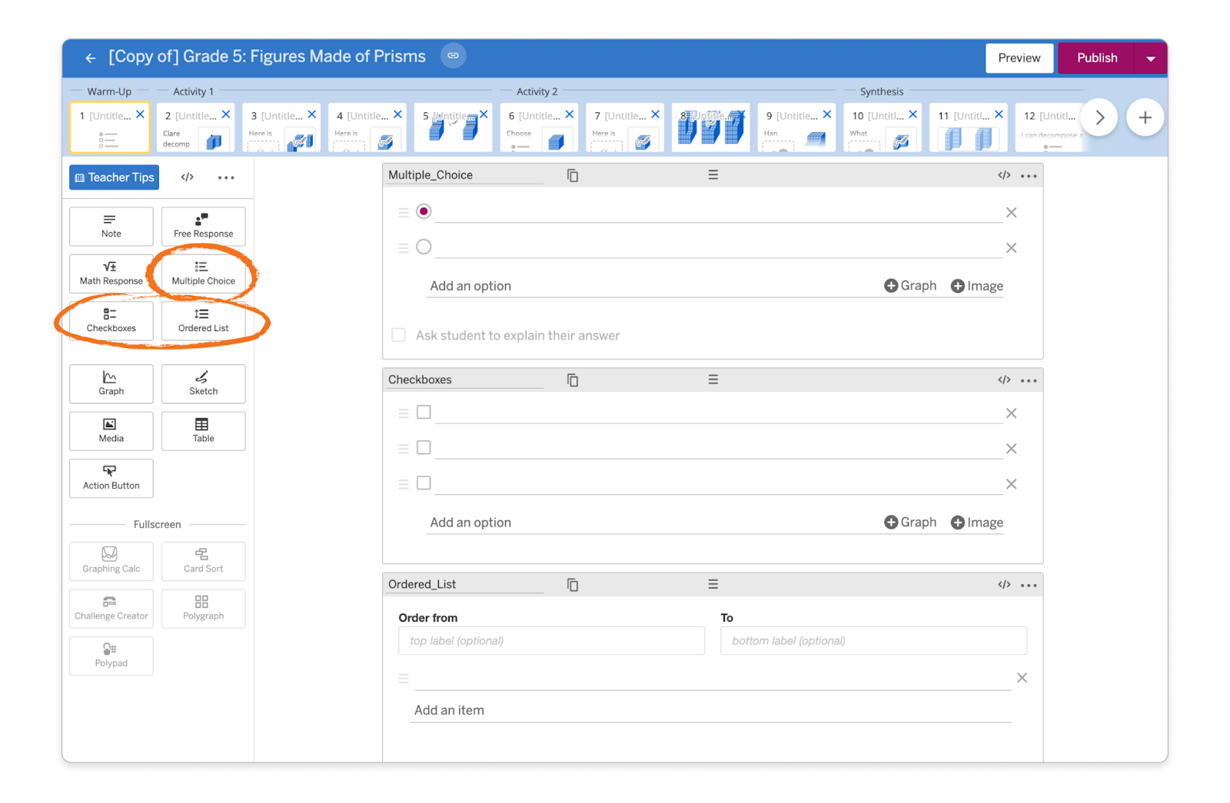
Task: Open Teacher Tips
Action: pyautogui.click(x=114, y=178)
